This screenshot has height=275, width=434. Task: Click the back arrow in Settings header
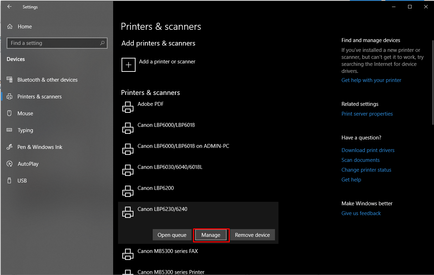pyautogui.click(x=9, y=7)
